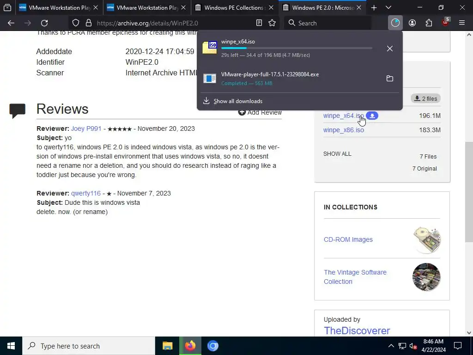The width and height of the screenshot is (473, 355).
Task: Open the uBlock Origin extension icon
Action: coord(446,22)
